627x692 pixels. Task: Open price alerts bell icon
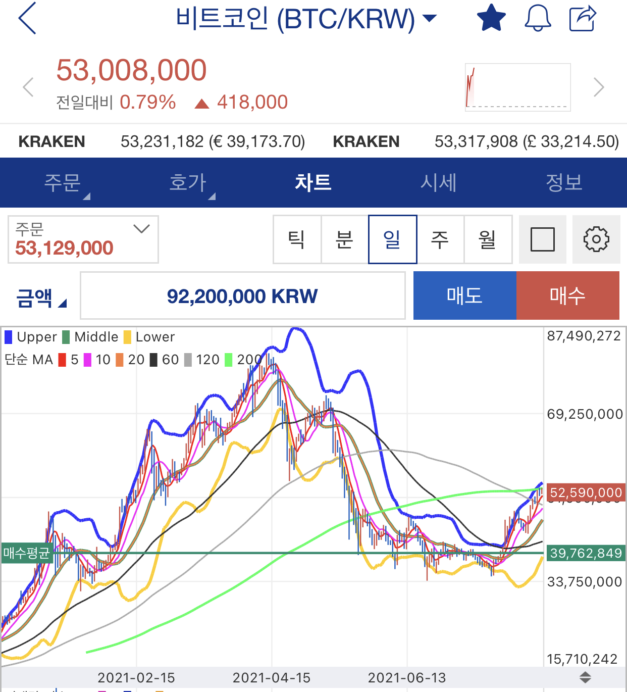(x=538, y=18)
